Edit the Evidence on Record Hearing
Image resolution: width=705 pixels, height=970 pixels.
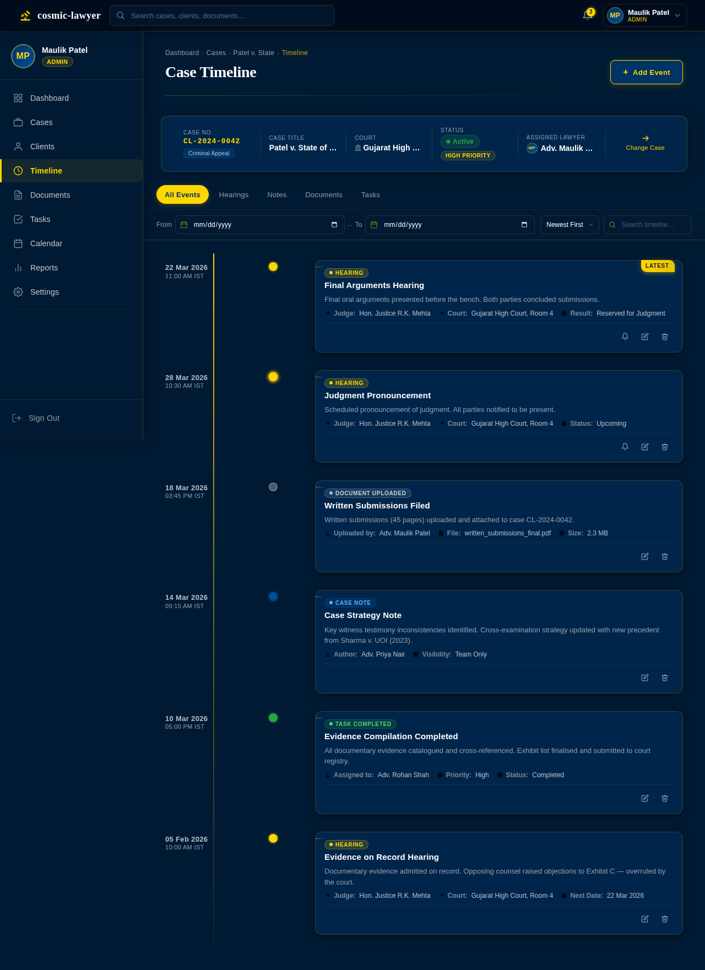pos(645,919)
